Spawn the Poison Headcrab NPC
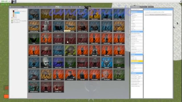 pyautogui.click(x=82, y=63)
